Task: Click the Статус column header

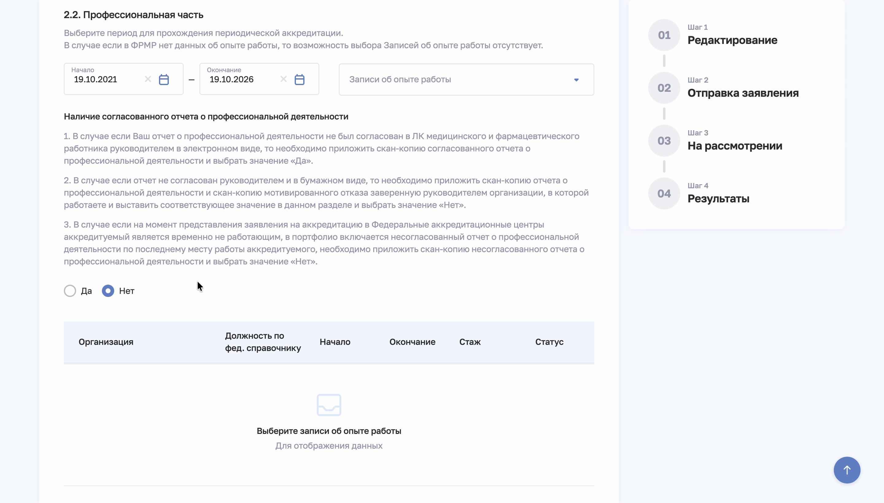Action: [549, 342]
